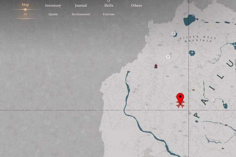The image size is (236, 157).
Task: Open the Inventory tab
Action: pos(53,5)
